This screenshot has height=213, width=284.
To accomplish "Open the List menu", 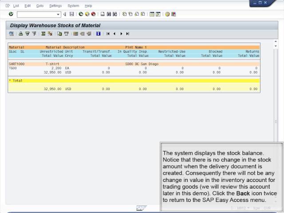I will pyautogui.click(x=16, y=6).
